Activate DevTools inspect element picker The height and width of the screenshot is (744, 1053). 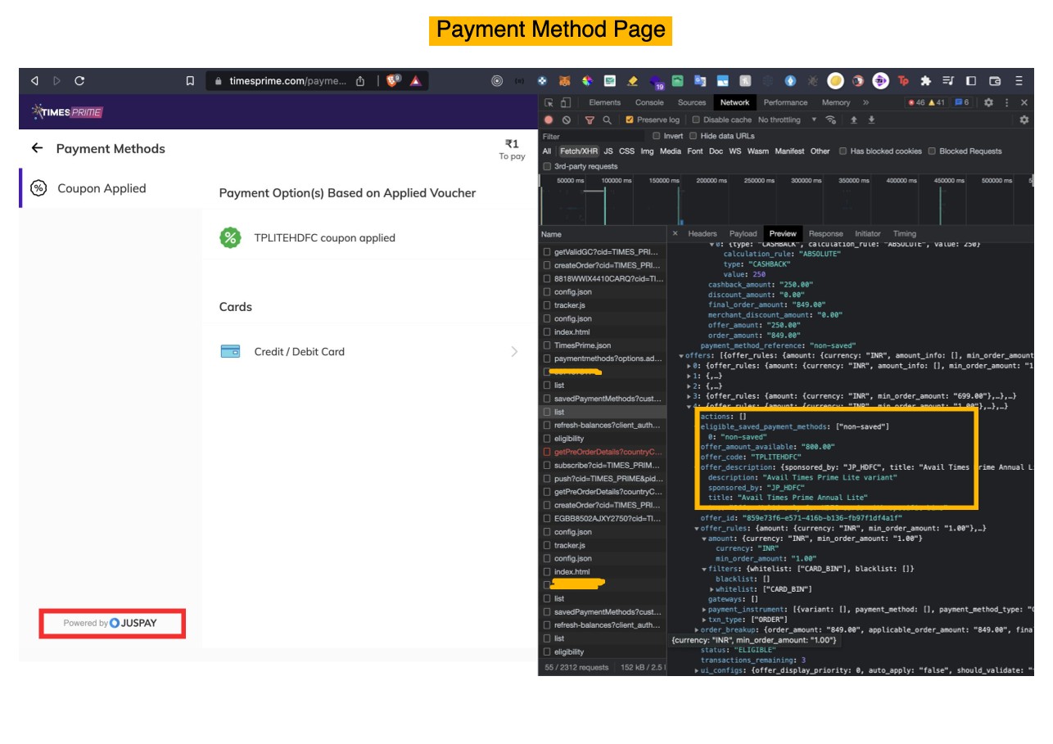tap(549, 102)
